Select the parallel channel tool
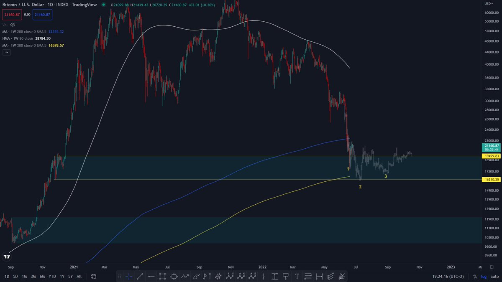 coord(331,276)
